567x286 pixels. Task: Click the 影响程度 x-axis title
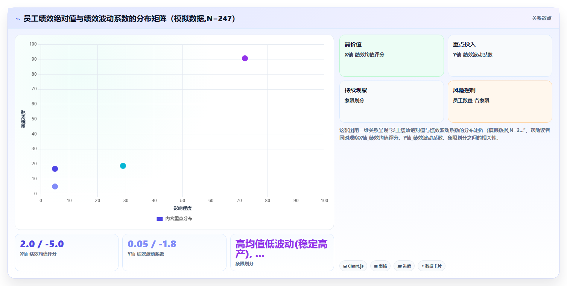[182, 208]
